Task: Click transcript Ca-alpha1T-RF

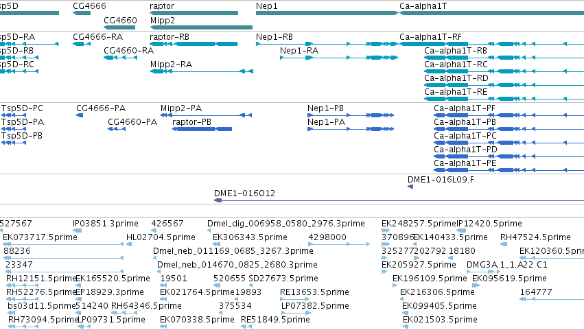Action: point(430,37)
